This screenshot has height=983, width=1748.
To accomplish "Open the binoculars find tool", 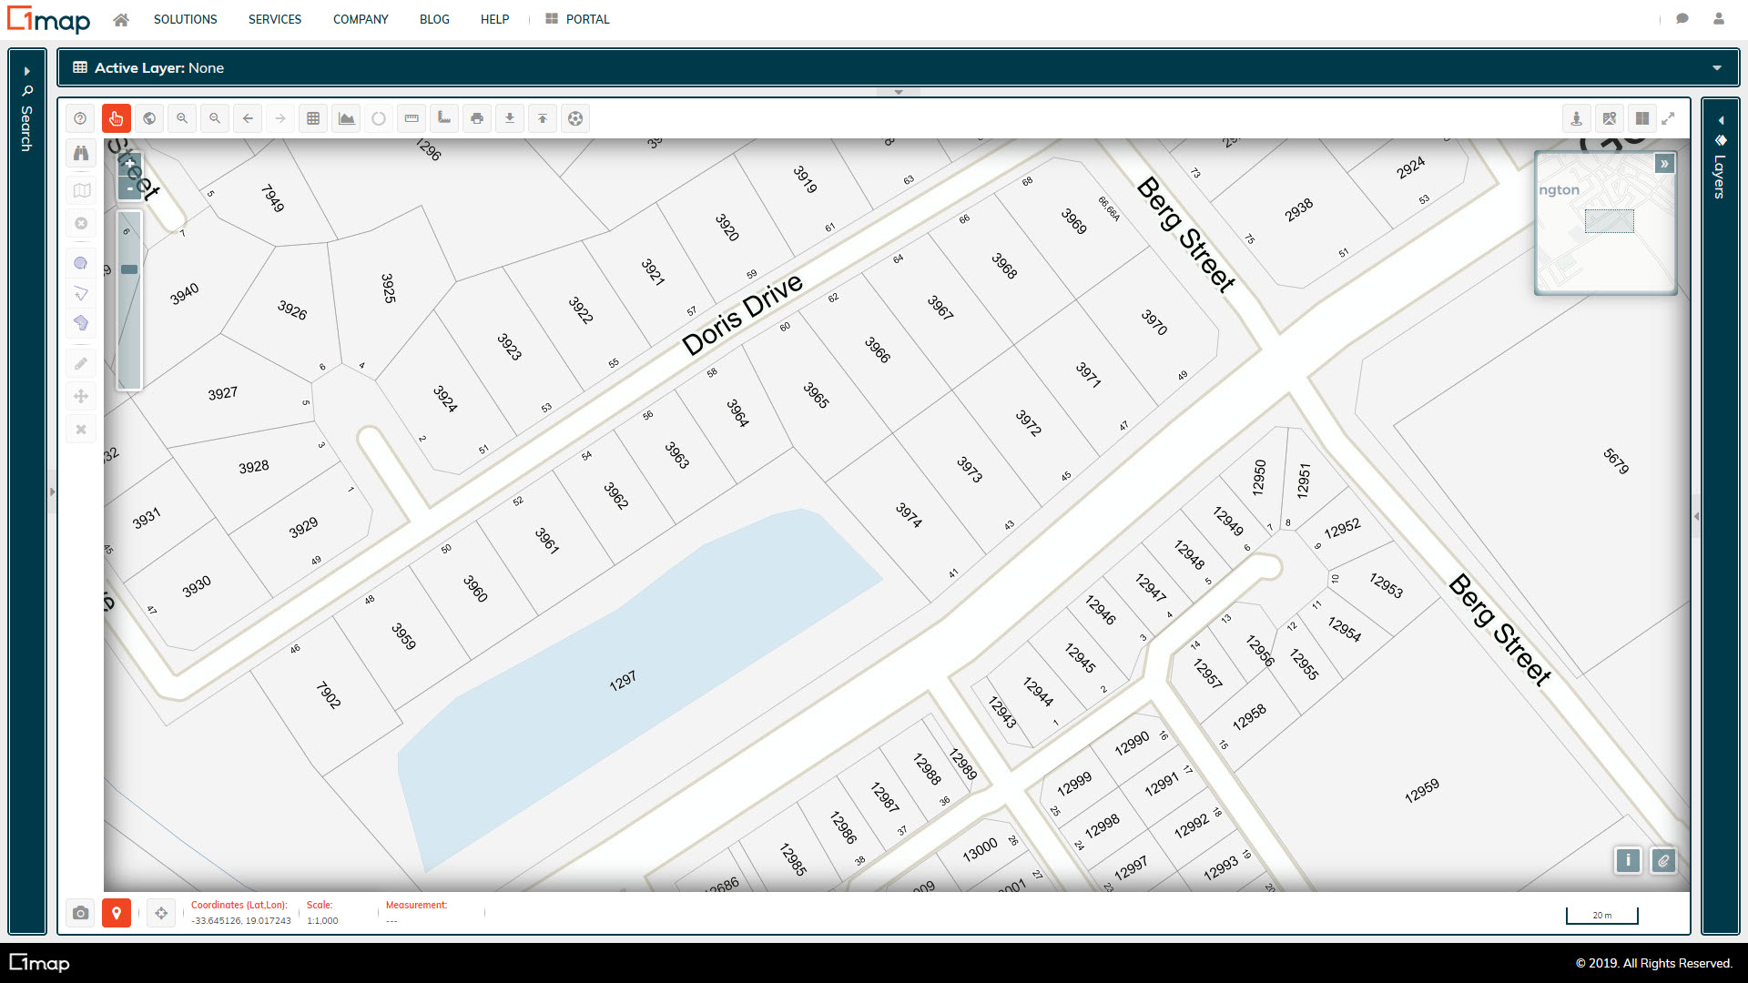I will (x=81, y=153).
